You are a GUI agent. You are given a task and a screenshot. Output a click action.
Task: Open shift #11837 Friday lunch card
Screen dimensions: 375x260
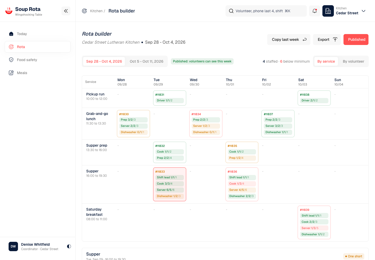(278, 123)
